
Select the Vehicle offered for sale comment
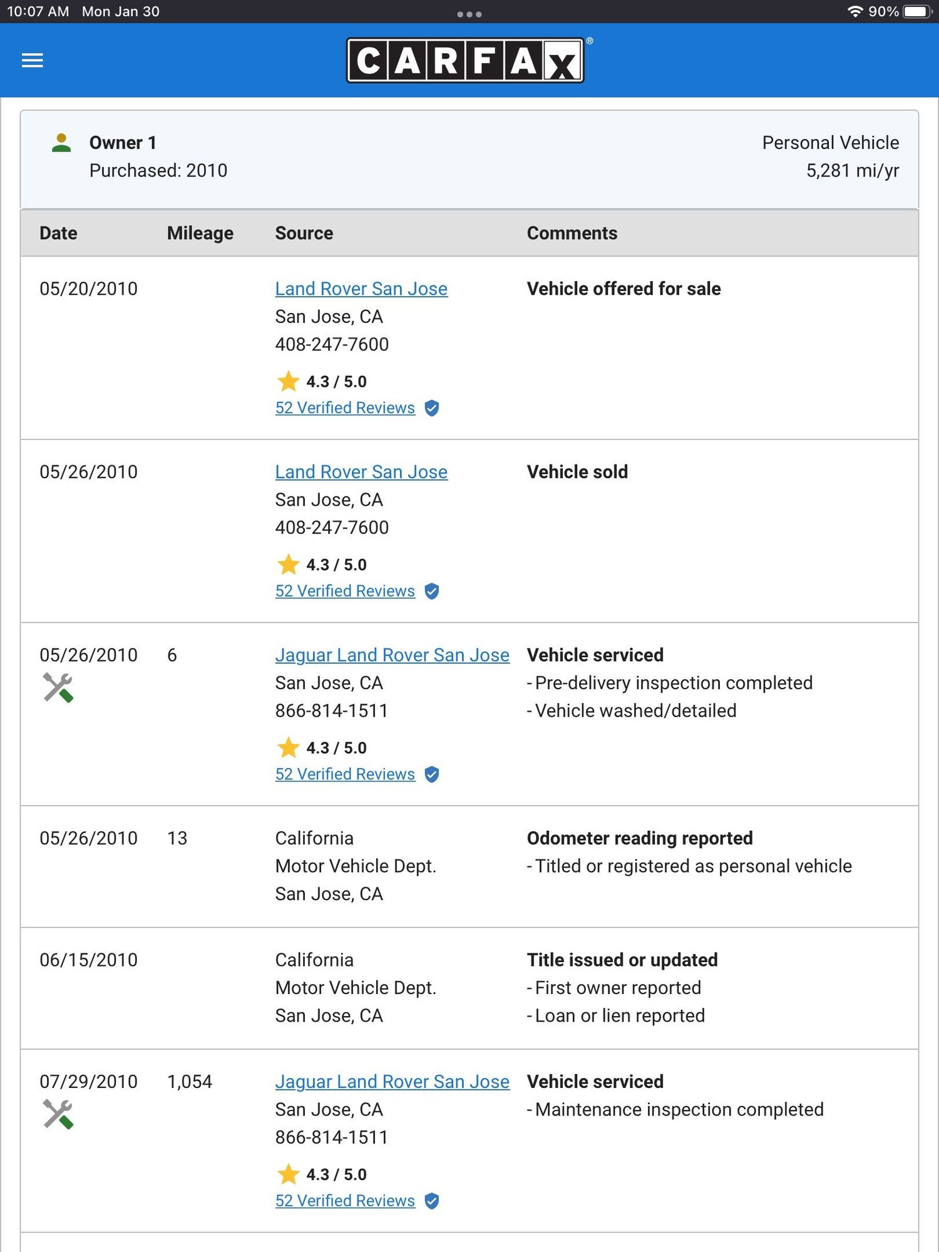tap(624, 289)
